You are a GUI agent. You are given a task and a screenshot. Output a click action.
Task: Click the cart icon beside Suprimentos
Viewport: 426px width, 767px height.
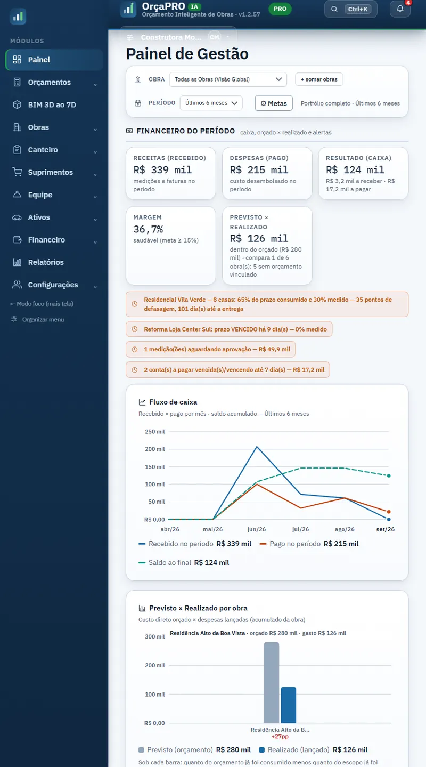coord(17,172)
